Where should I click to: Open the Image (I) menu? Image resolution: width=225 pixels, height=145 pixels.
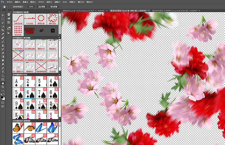pyautogui.click(x=25, y=2)
